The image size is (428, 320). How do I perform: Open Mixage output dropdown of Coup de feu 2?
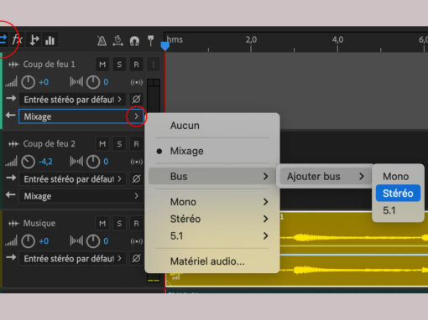[x=81, y=196]
